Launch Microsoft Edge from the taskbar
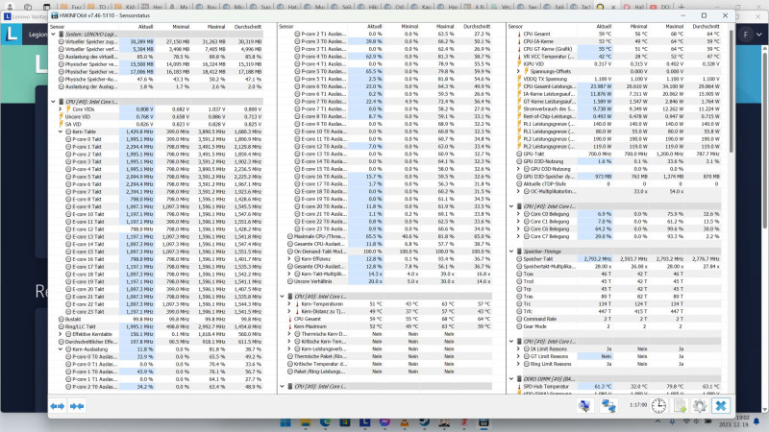 pyautogui.click(x=325, y=422)
